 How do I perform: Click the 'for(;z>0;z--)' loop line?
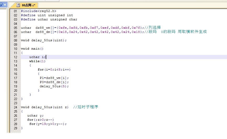(40, 120)
